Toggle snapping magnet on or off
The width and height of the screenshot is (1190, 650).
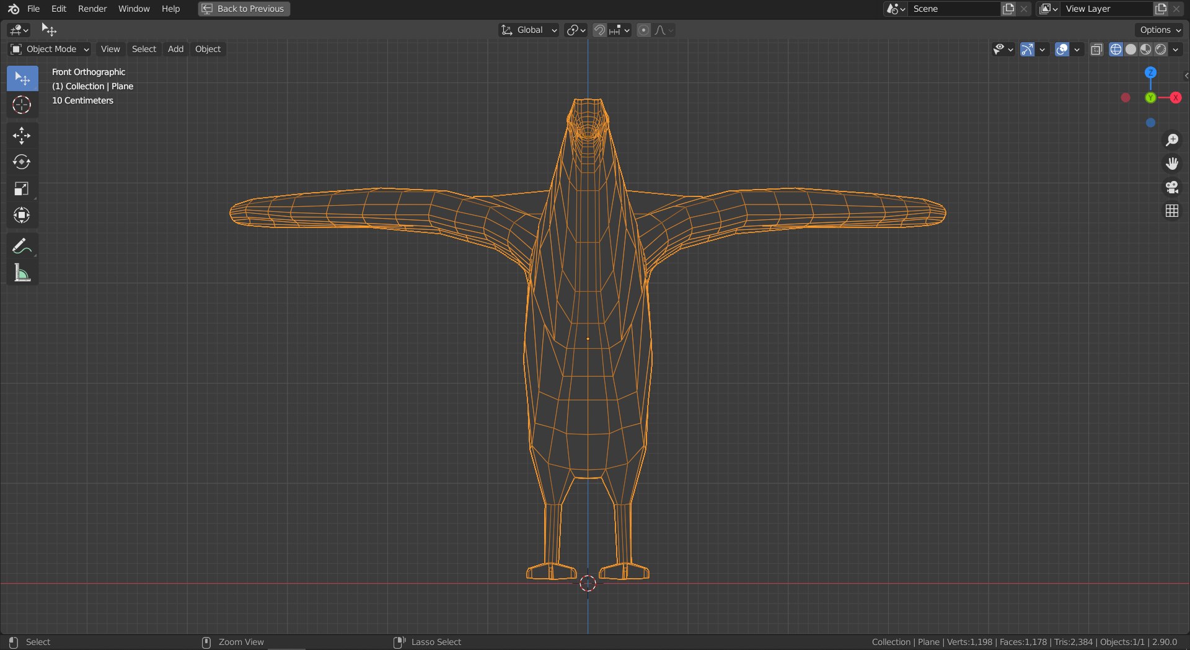tap(599, 30)
